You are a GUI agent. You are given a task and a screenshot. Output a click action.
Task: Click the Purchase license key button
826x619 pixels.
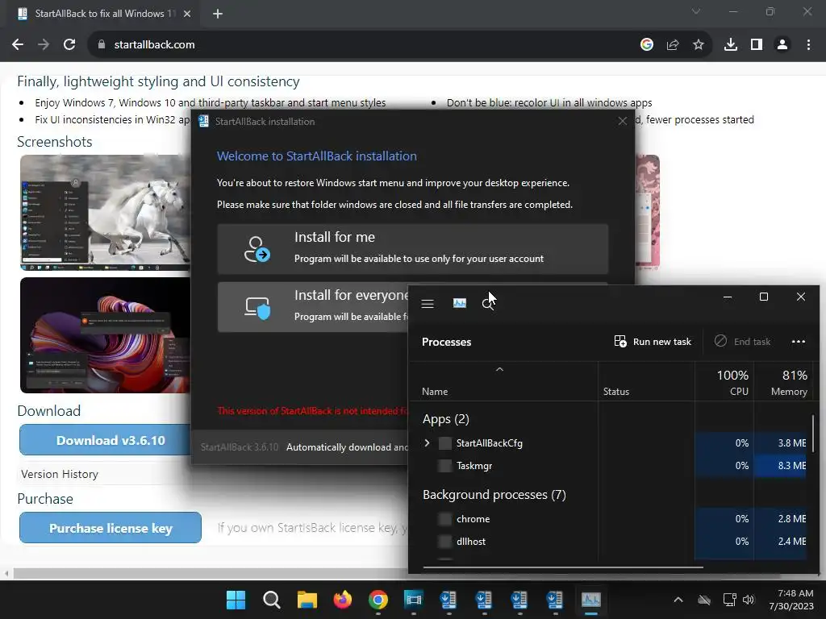click(x=110, y=528)
